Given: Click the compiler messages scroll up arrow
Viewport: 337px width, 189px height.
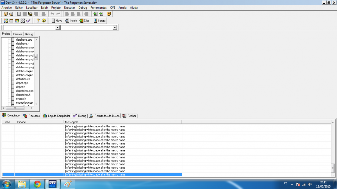Looking at the screenshot, I should [x=333, y=122].
